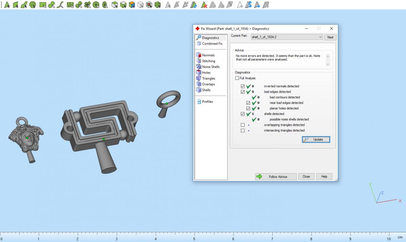Screen dimensions: 406x242
Task: Uncheck inverted normals detected checkbox
Action: (243, 87)
